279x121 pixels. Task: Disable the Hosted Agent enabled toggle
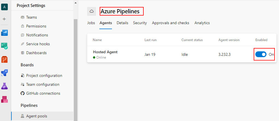(261, 54)
